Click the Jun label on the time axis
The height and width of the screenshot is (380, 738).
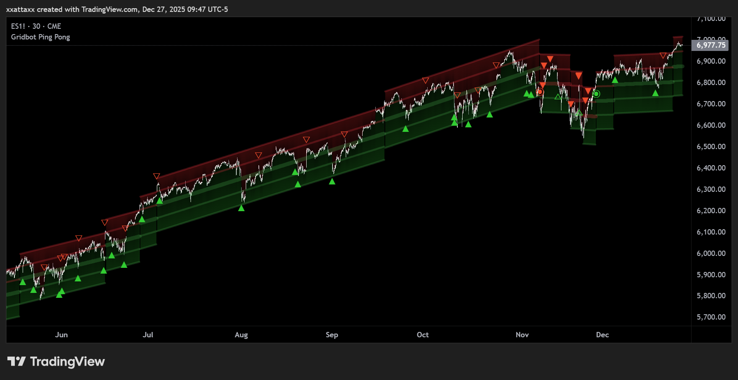[x=61, y=335]
